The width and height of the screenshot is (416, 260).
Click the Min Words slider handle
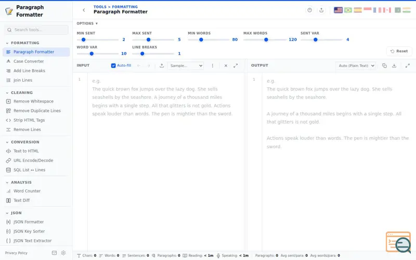pyautogui.click(x=201, y=40)
